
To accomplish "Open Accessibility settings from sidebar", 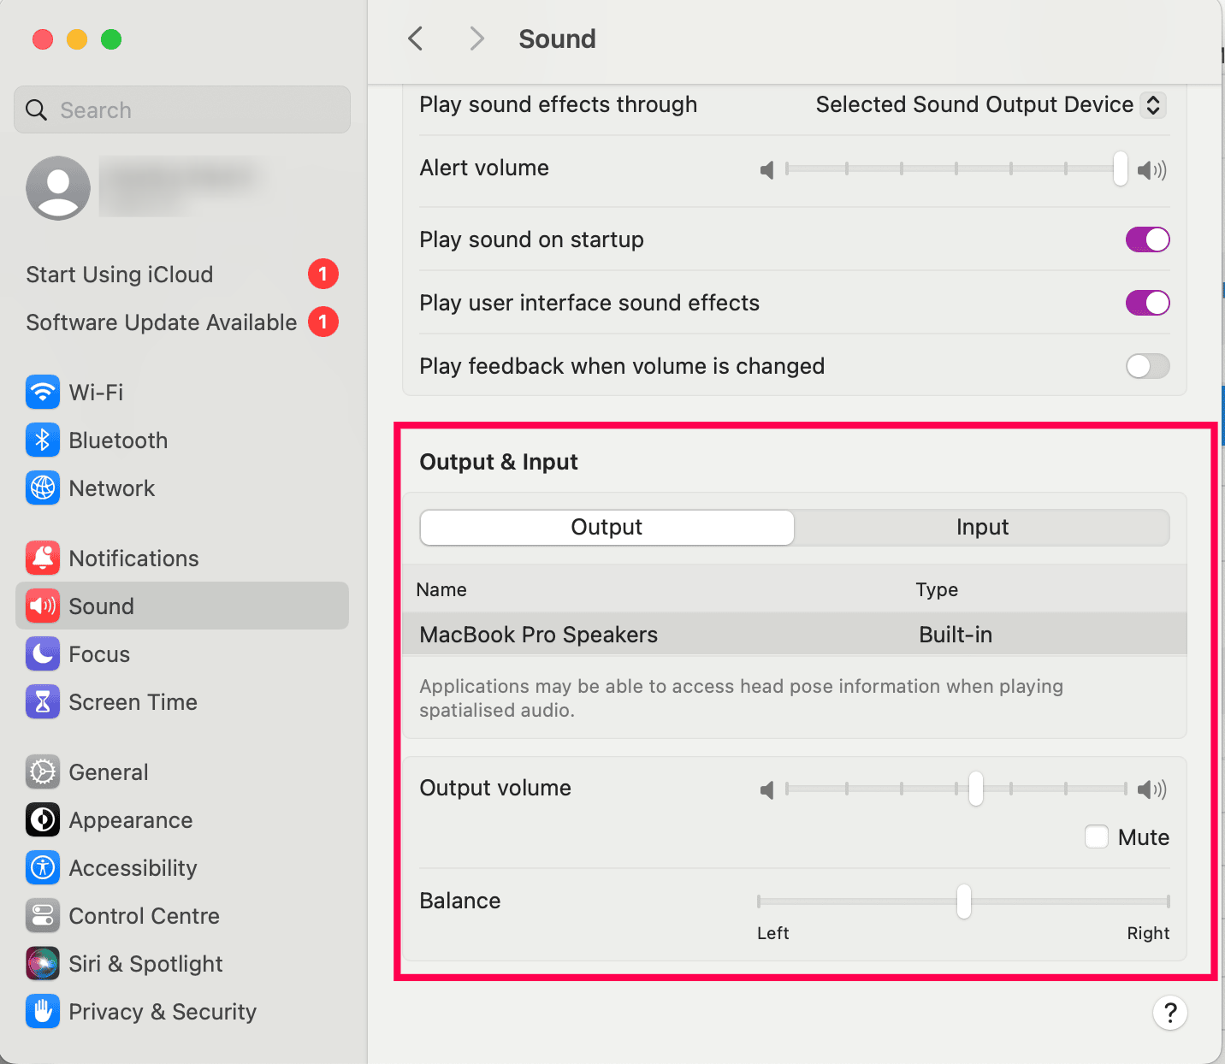I will pos(182,868).
